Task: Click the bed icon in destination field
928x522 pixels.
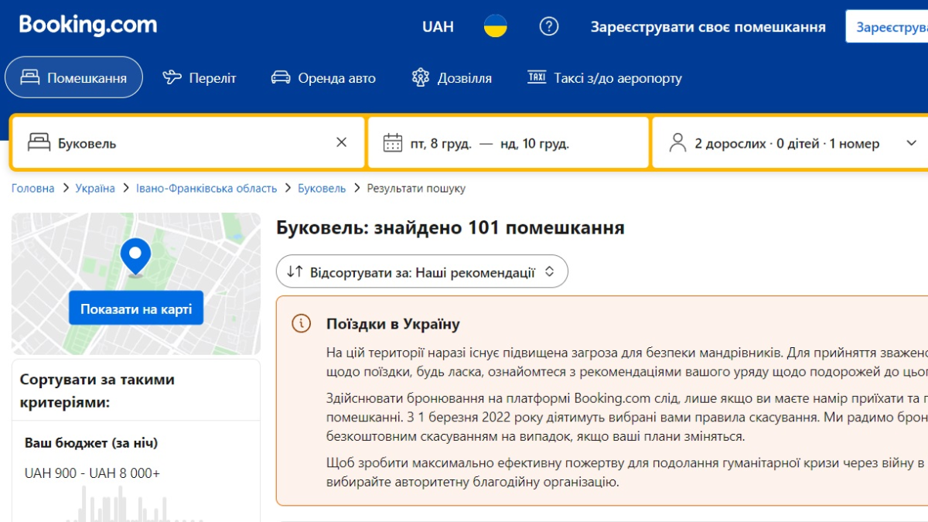Action: click(39, 143)
